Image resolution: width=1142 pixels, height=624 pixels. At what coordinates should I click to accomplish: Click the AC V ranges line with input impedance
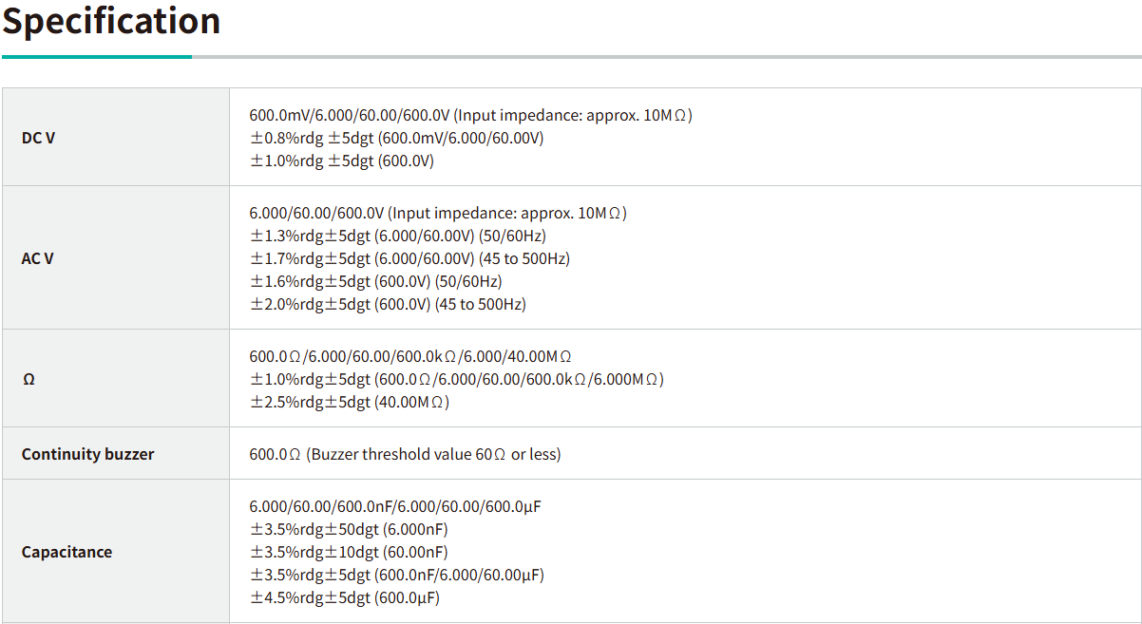click(x=438, y=213)
